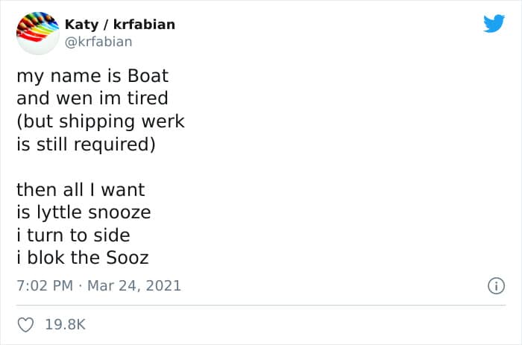
Task: Click the line 'is still required)'
Action: [x=86, y=145]
